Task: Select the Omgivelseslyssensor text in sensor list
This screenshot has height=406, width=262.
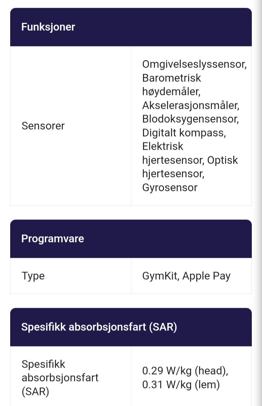Action: 194,64
